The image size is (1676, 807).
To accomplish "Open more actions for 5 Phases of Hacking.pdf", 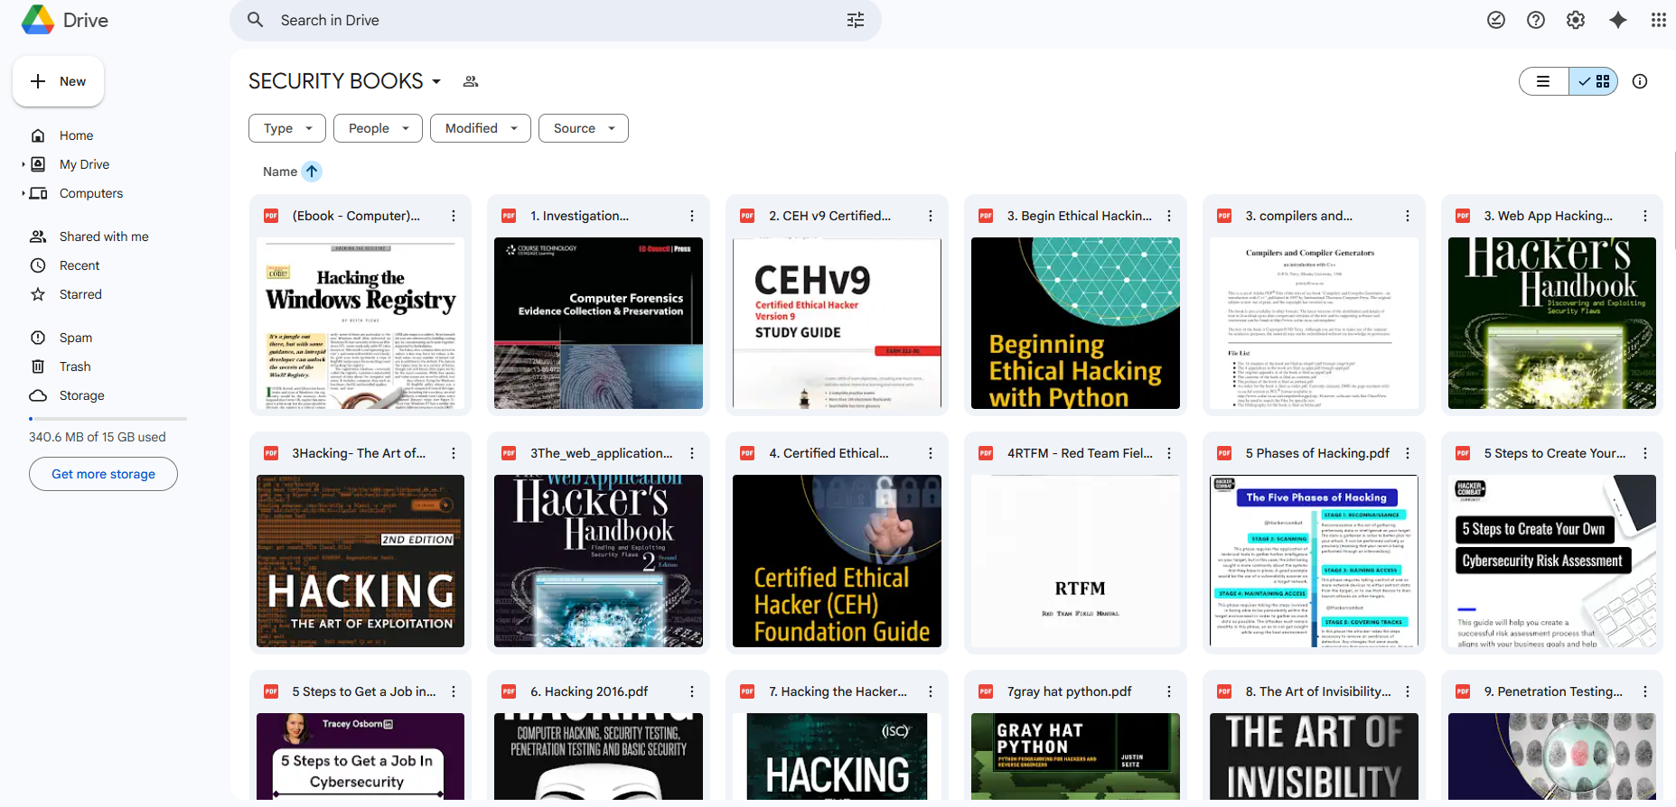I will coord(1408,453).
